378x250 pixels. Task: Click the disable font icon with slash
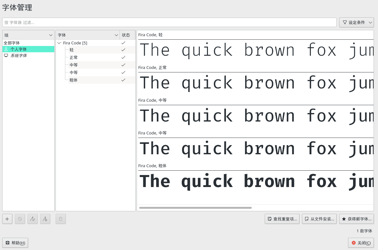tap(45, 219)
